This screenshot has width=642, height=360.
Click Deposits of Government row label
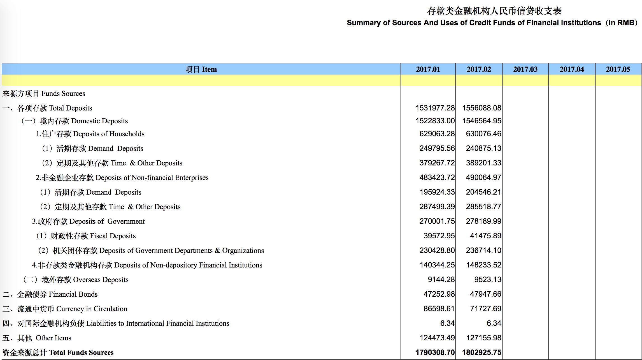coord(88,221)
